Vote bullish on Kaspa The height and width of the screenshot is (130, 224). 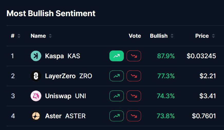coord(117,56)
